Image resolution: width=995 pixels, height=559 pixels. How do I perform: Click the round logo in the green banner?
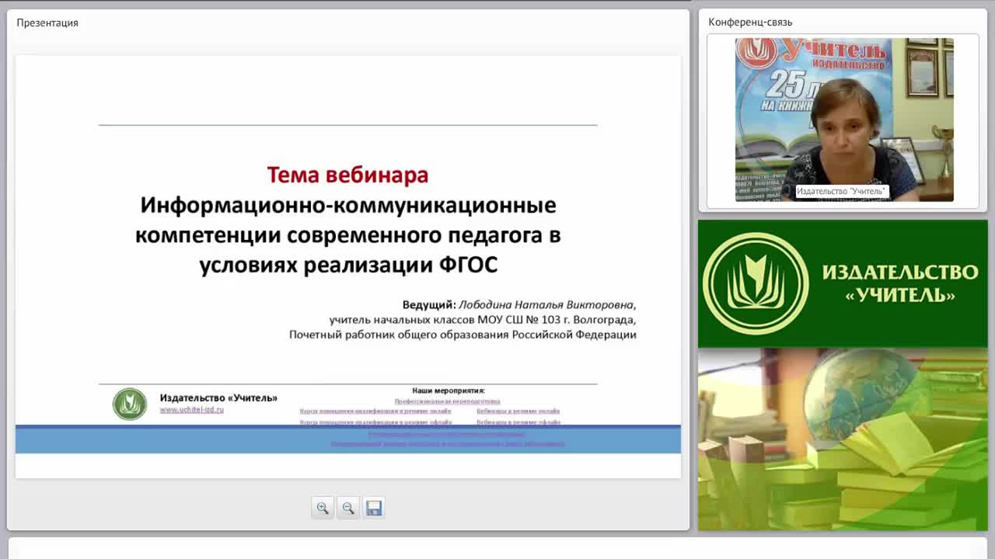(x=756, y=283)
